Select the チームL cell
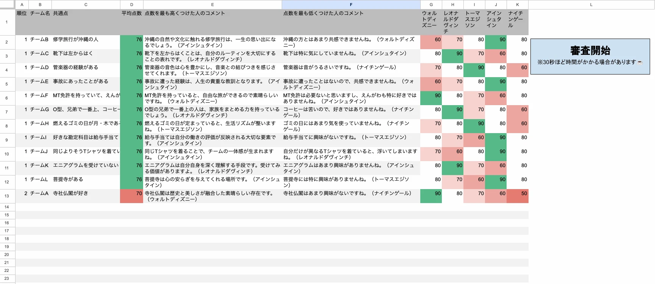 40,182
